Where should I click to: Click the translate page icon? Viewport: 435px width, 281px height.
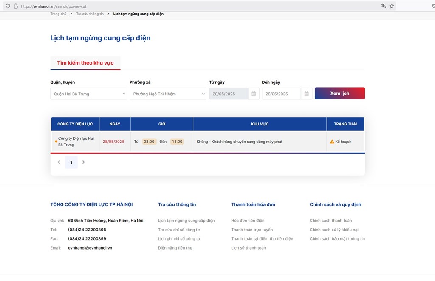(x=384, y=6)
